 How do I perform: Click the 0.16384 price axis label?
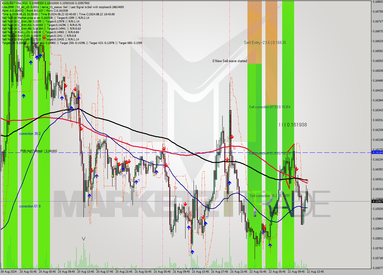(x=377, y=100)
